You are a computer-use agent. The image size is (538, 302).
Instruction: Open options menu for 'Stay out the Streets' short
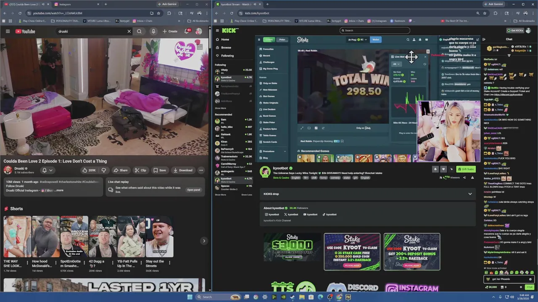tap(169, 263)
